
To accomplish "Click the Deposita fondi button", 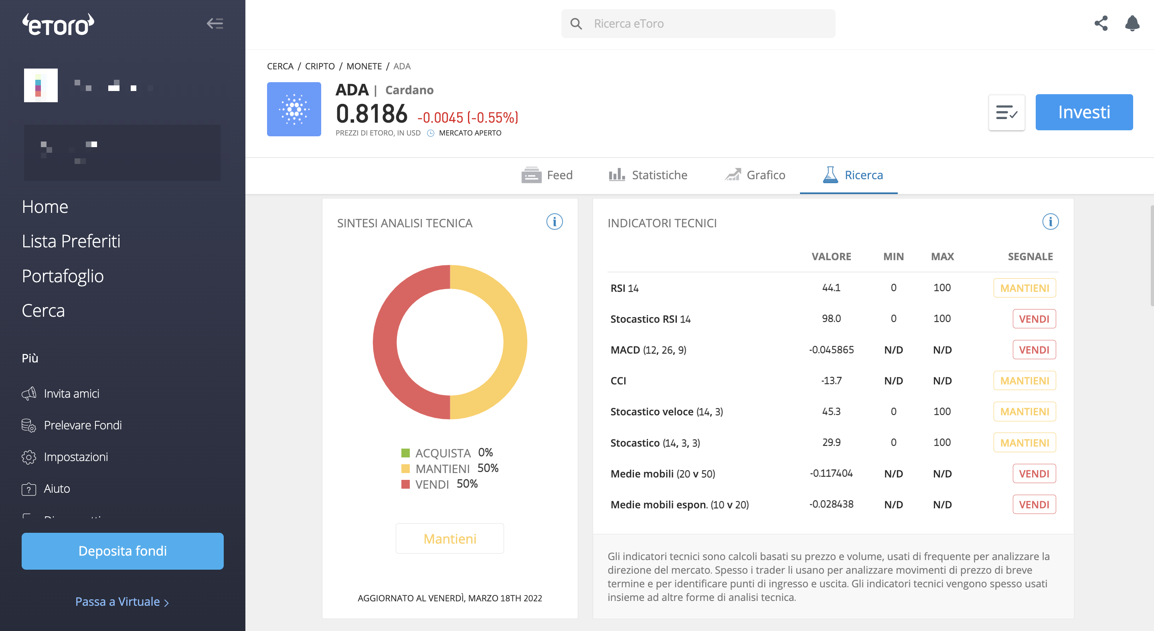I will point(123,551).
